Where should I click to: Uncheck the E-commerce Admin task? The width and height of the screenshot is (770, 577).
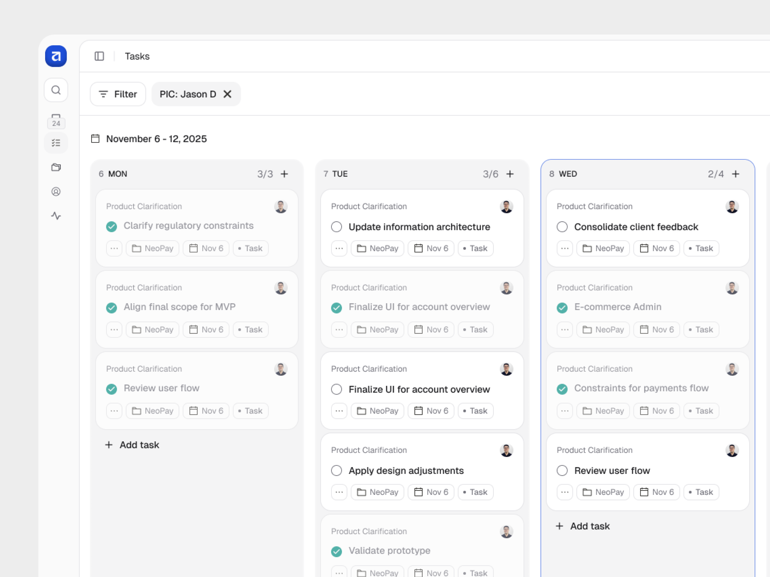click(562, 308)
